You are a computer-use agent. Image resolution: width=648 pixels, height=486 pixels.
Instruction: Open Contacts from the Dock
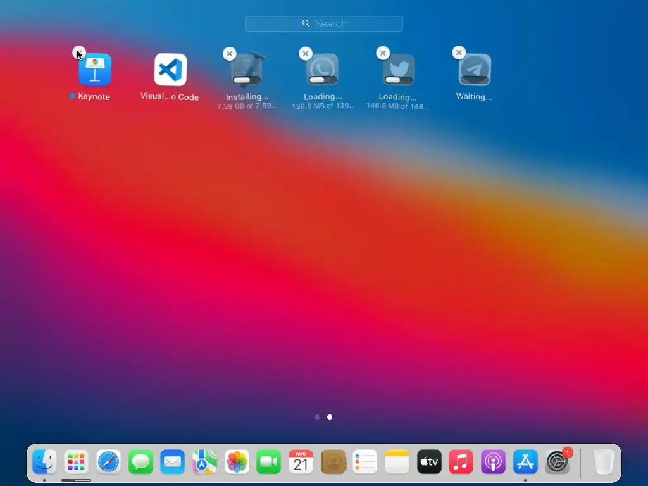(x=333, y=461)
